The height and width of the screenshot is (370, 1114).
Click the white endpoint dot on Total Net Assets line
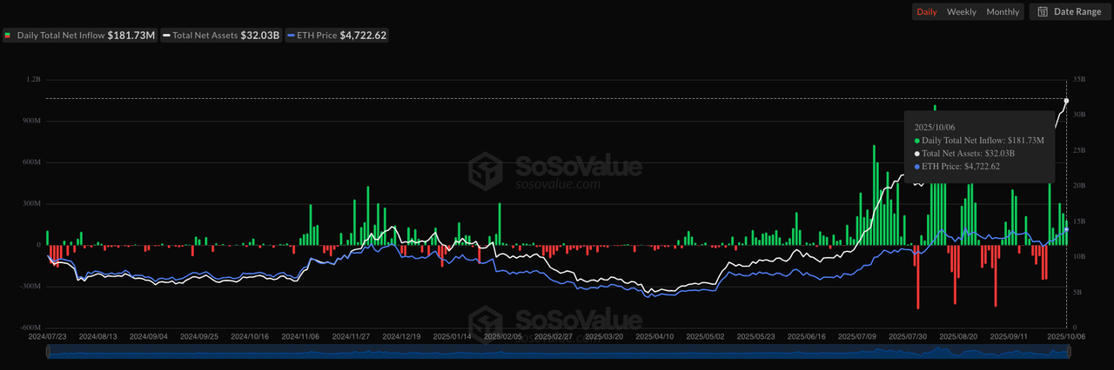pyautogui.click(x=1066, y=101)
